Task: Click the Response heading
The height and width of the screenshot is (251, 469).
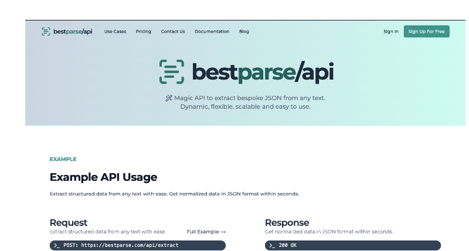Action: pos(287,223)
